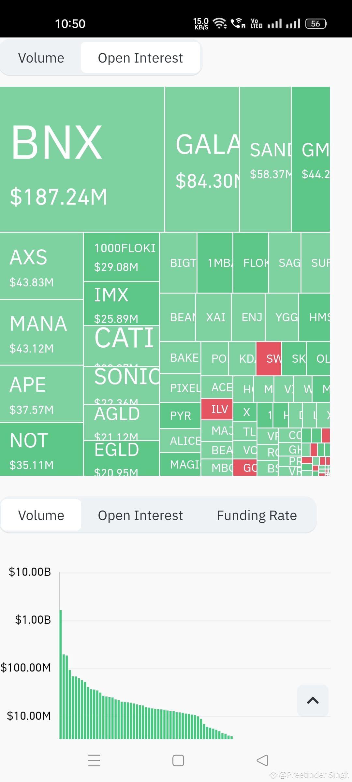This screenshot has width=352, height=782.
Task: Select the BNX $187.24M heatmap tile
Action: tap(82, 159)
